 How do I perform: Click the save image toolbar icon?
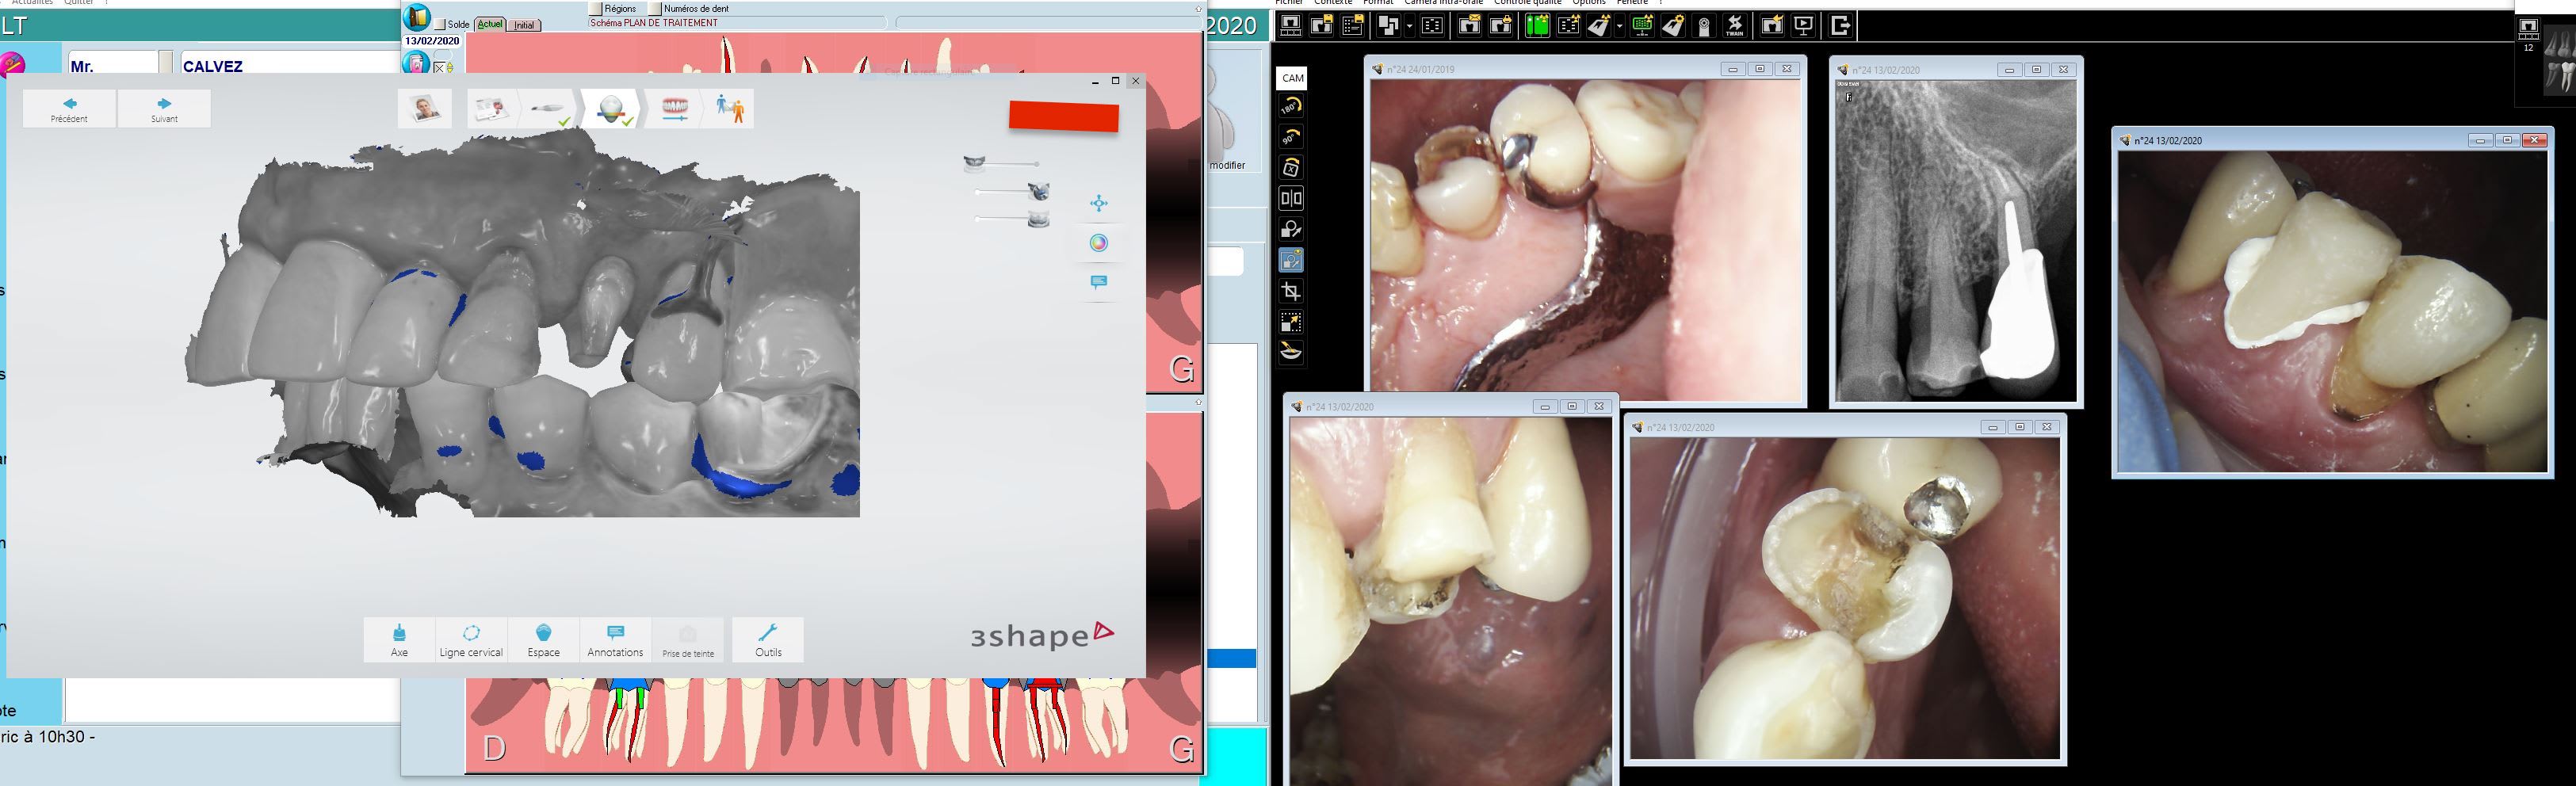coord(1322,26)
